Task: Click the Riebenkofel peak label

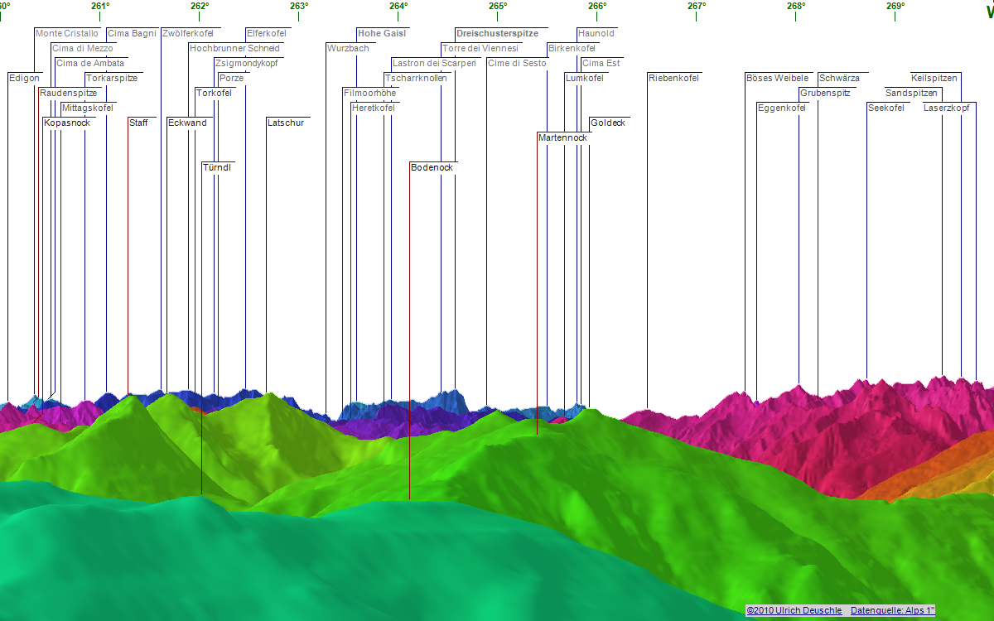Action: point(673,79)
